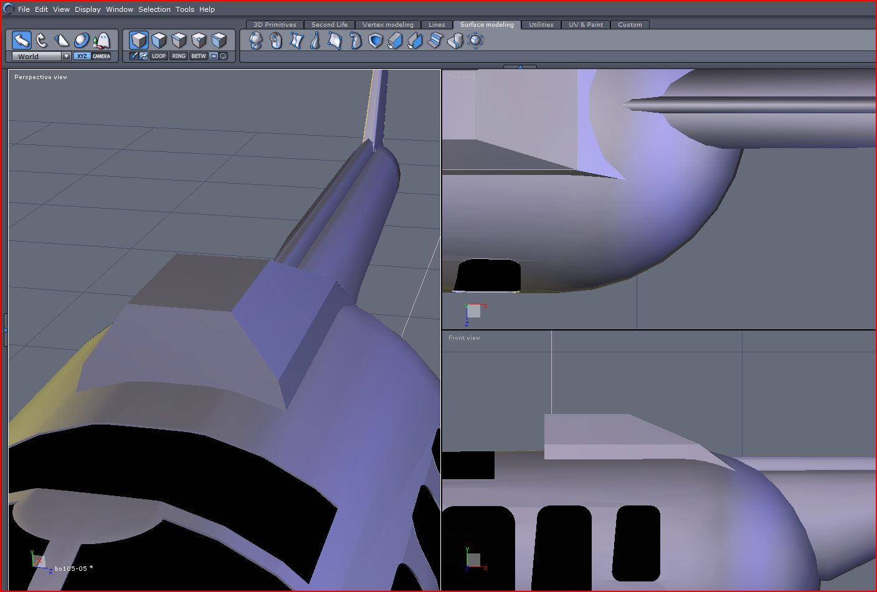Open the View menu
The image size is (877, 592).
click(x=61, y=9)
